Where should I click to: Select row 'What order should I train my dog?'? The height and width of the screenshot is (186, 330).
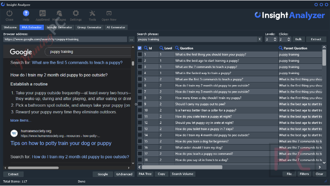230,147
